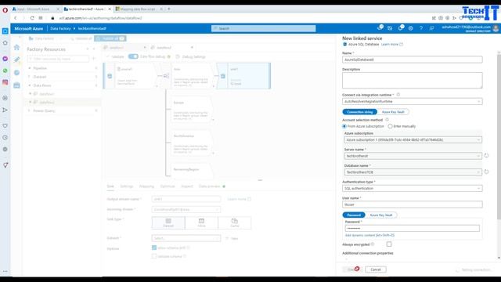501x282 pixels.
Task: Open Instagram icon in Opera sidebar
Action: [5, 82]
